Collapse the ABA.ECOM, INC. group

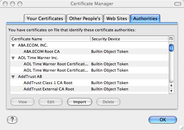pyautogui.click(x=13, y=46)
